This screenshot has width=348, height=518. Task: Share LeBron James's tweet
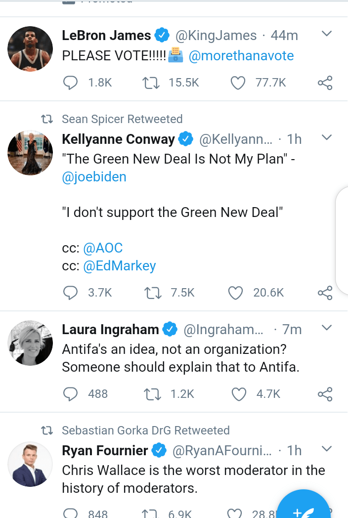pos(325,83)
